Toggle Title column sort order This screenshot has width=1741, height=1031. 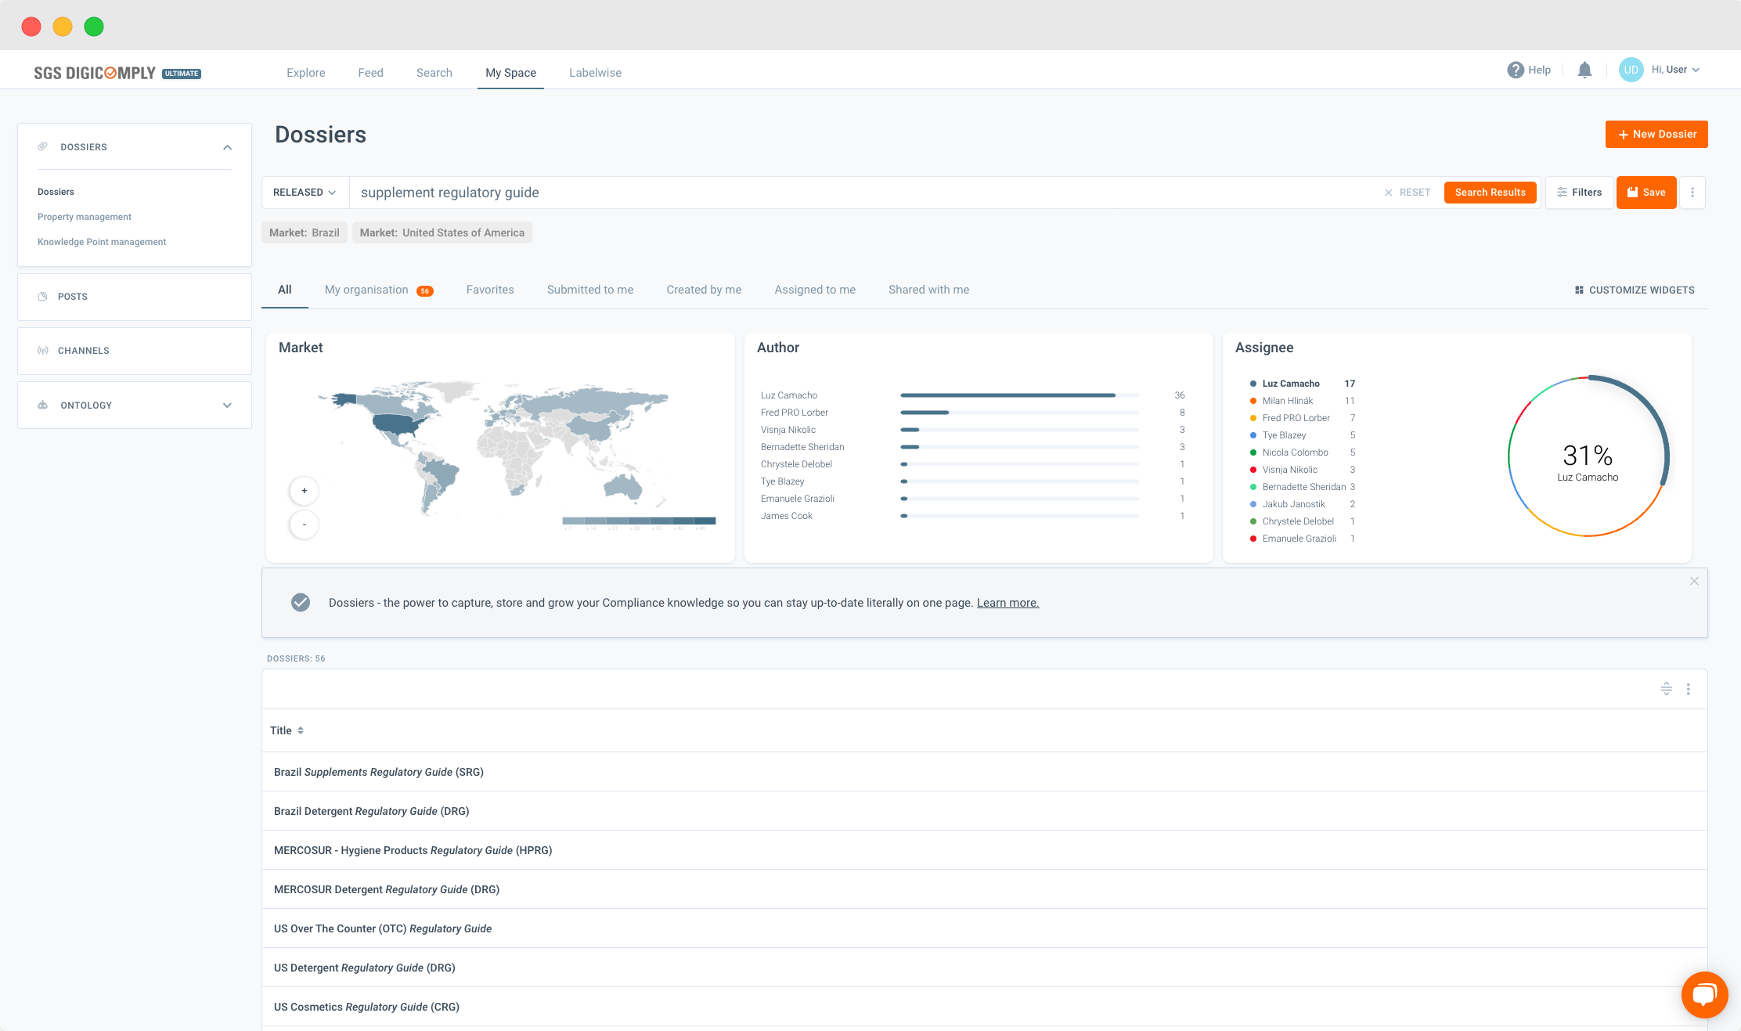pyautogui.click(x=301, y=730)
